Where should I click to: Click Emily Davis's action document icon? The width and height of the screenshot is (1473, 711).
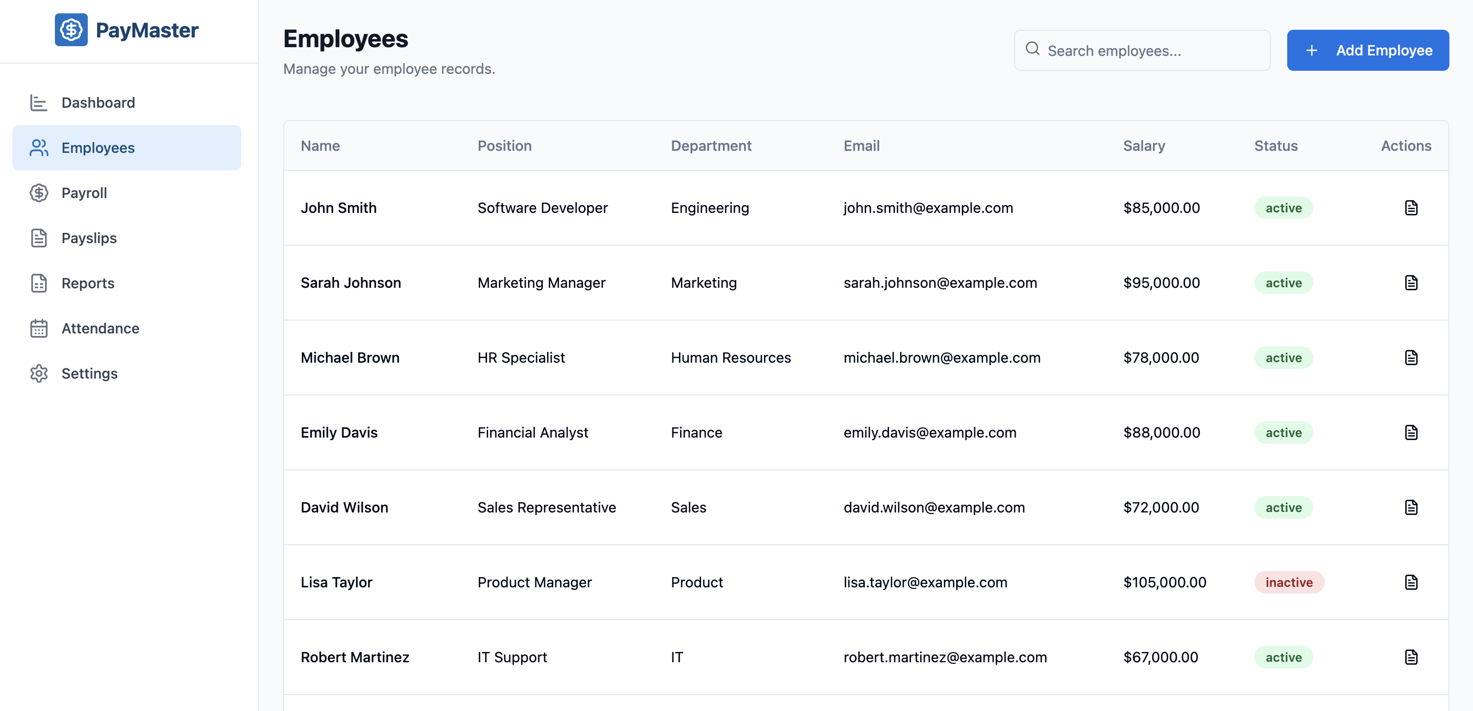tap(1411, 432)
